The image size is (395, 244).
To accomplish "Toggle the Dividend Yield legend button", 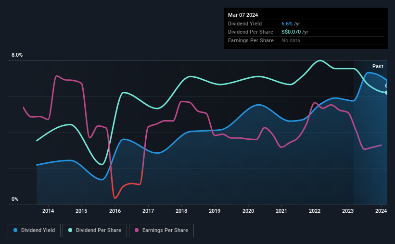I will [x=34, y=231].
